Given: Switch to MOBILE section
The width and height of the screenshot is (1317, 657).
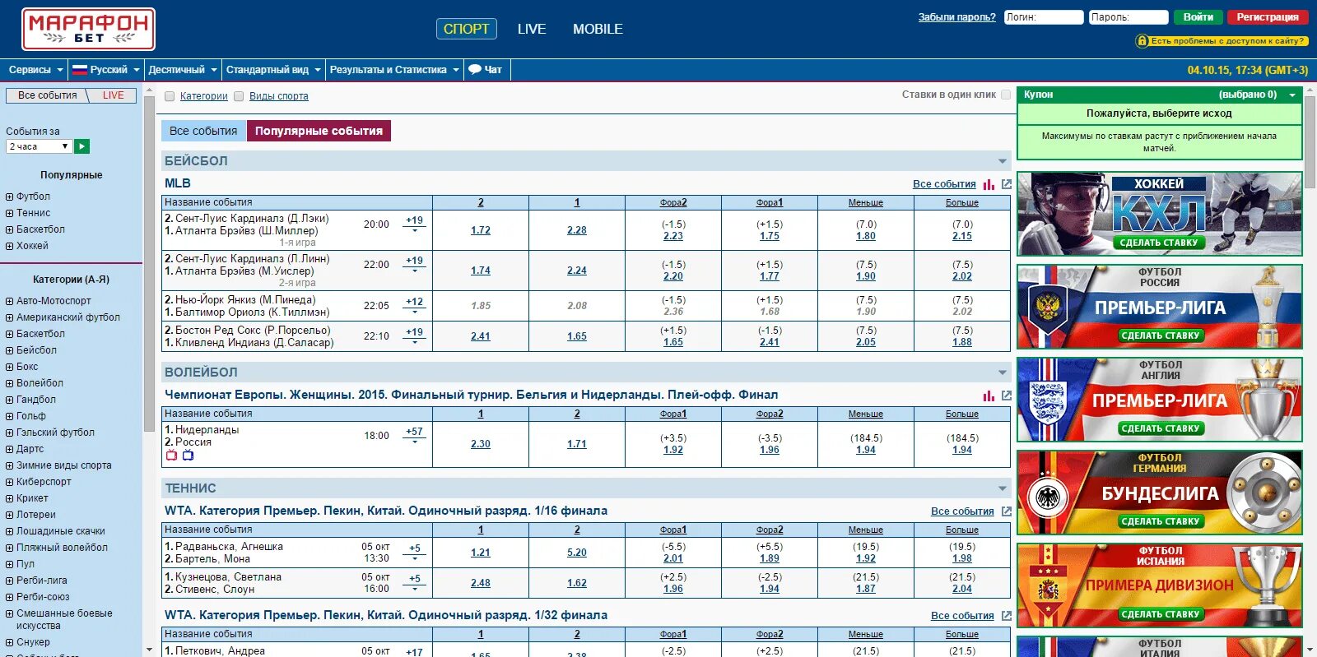Looking at the screenshot, I should point(598,29).
